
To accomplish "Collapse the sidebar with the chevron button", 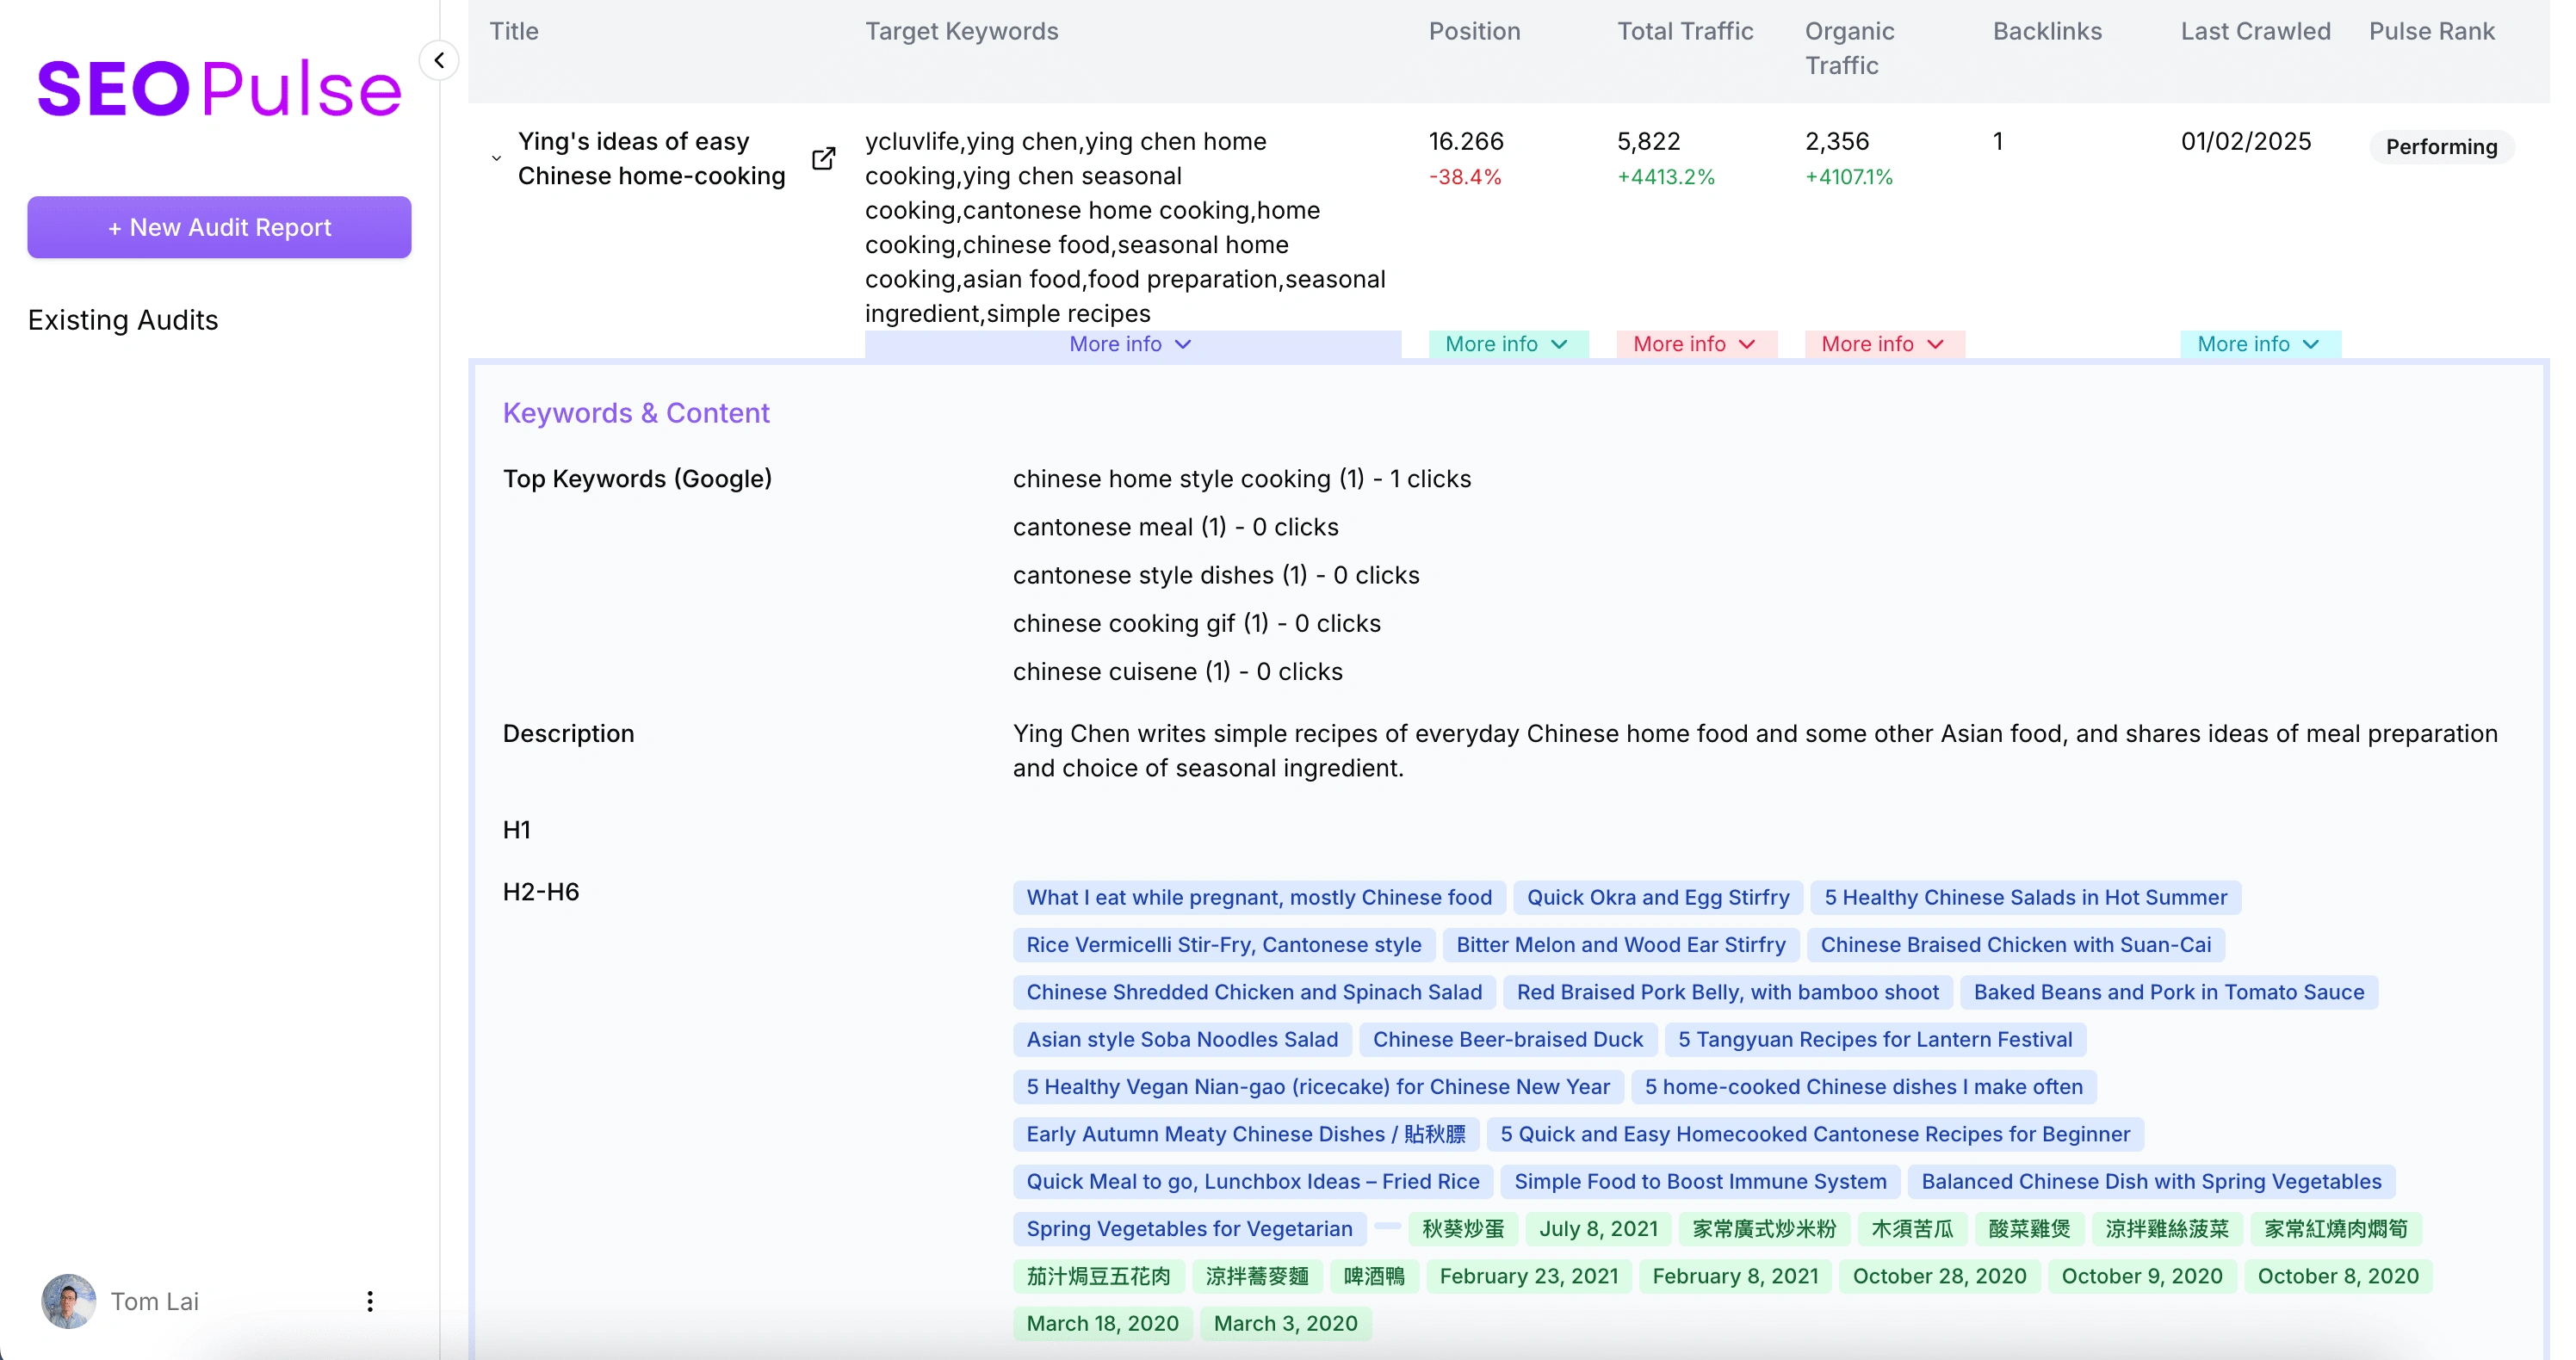I will [x=439, y=60].
